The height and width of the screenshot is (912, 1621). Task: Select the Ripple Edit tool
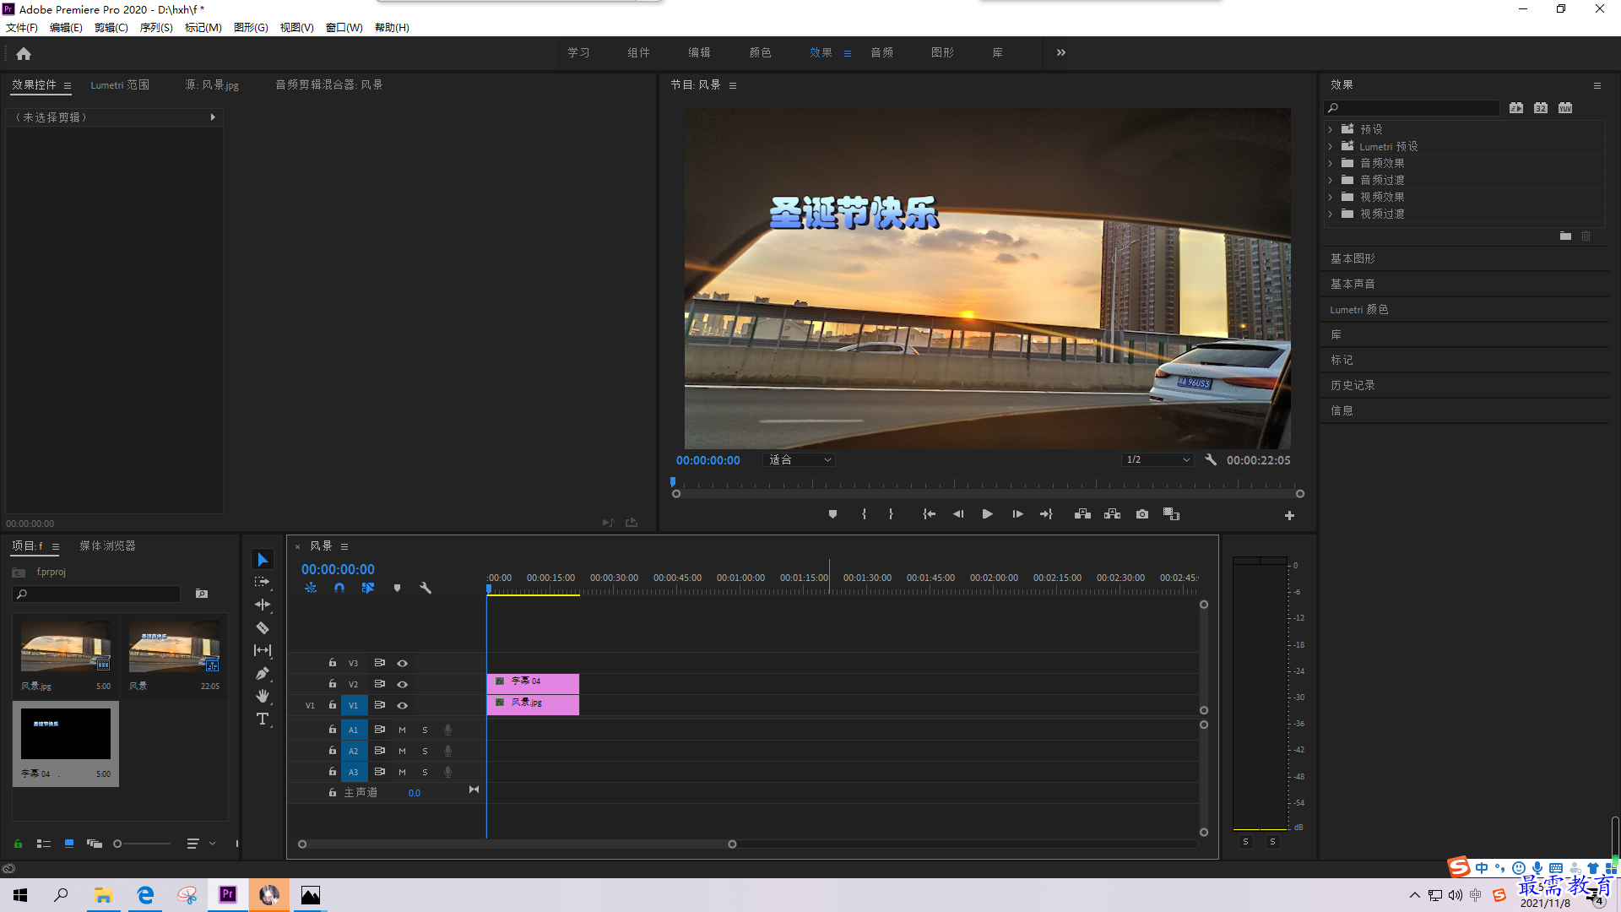click(263, 605)
